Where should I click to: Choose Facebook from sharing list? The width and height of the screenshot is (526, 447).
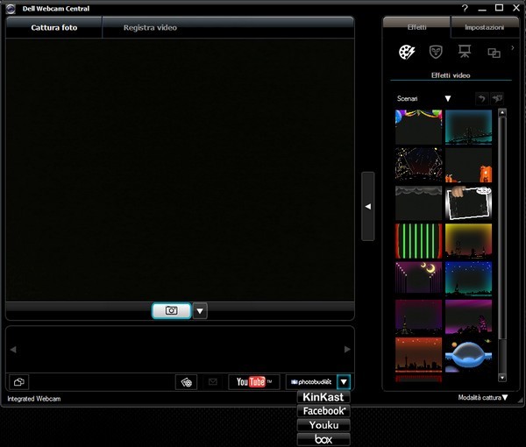click(x=324, y=410)
